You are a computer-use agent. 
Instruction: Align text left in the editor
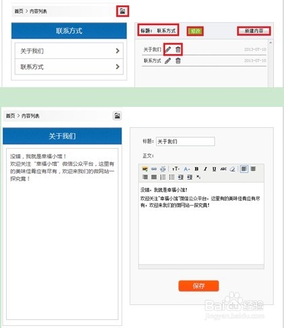pyautogui.click(x=244, y=169)
